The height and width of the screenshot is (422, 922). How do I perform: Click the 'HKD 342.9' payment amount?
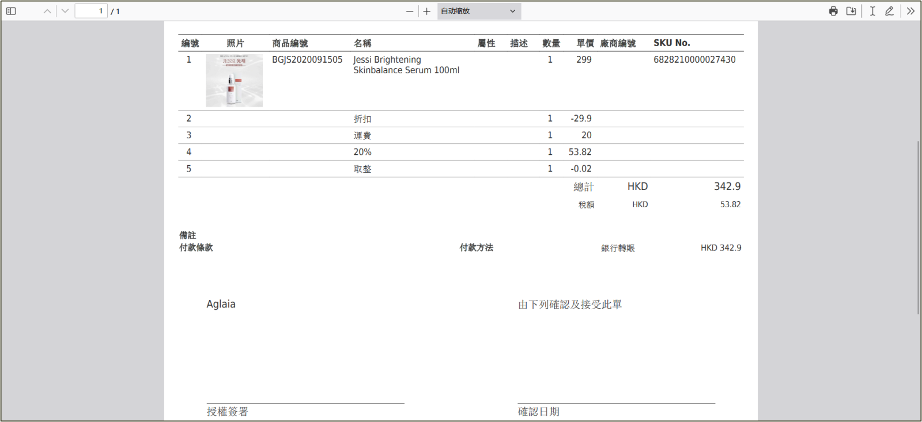click(x=721, y=248)
